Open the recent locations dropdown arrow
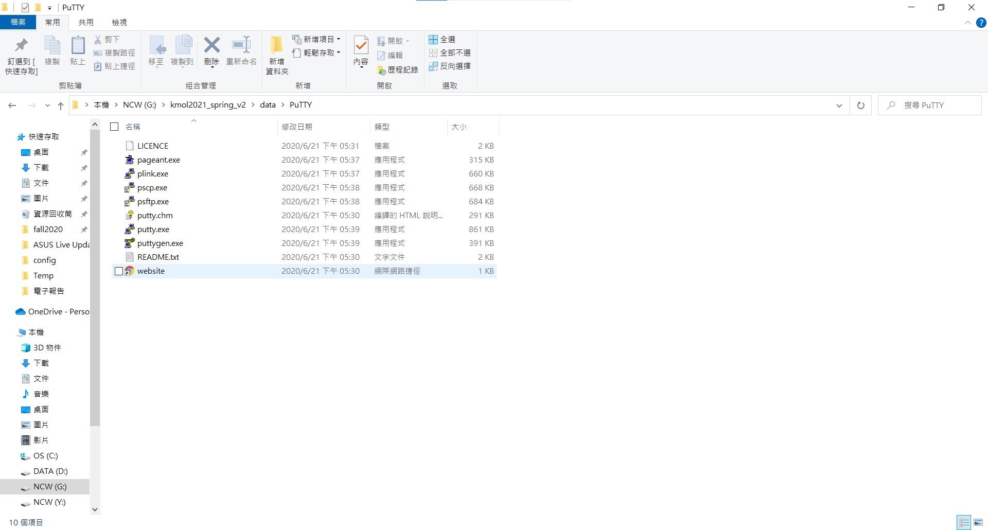The width and height of the screenshot is (988, 530). click(47, 105)
